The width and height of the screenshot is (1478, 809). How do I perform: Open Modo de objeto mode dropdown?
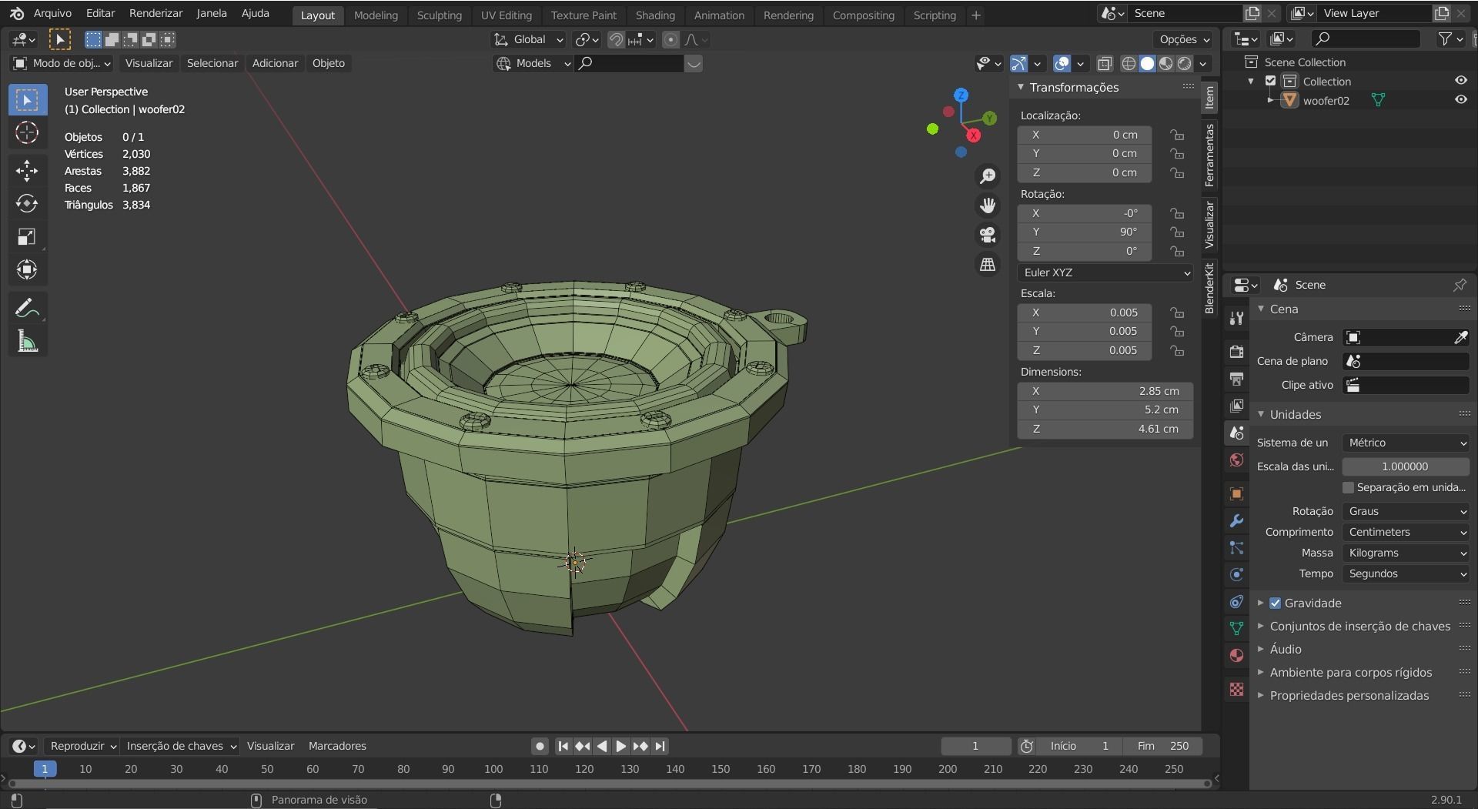[62, 63]
